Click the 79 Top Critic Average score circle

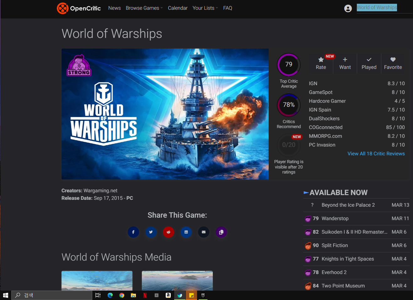click(x=289, y=65)
